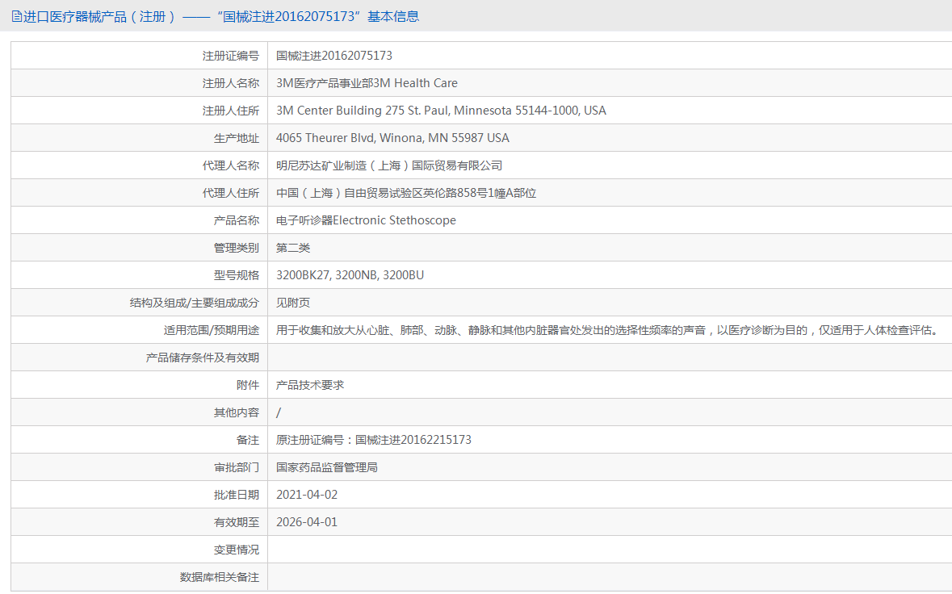The height and width of the screenshot is (594, 952).
Task: Open the 见附页 structure attachment text
Action: 293,303
